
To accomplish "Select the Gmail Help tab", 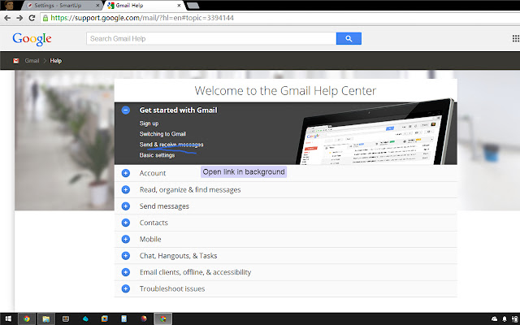I will coord(145,6).
